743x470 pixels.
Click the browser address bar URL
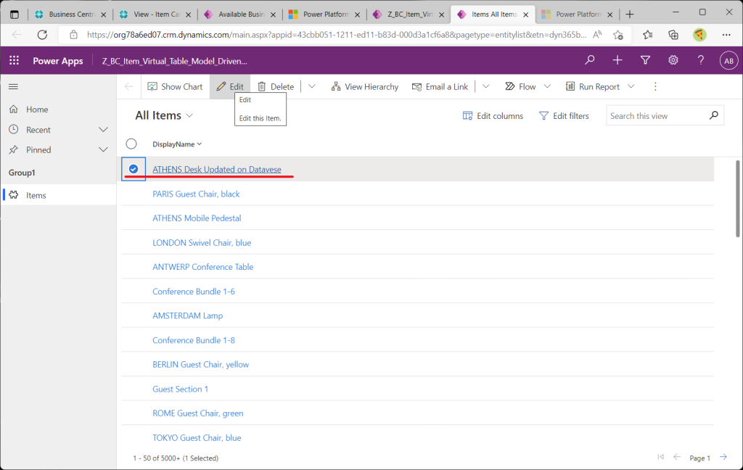(337, 35)
